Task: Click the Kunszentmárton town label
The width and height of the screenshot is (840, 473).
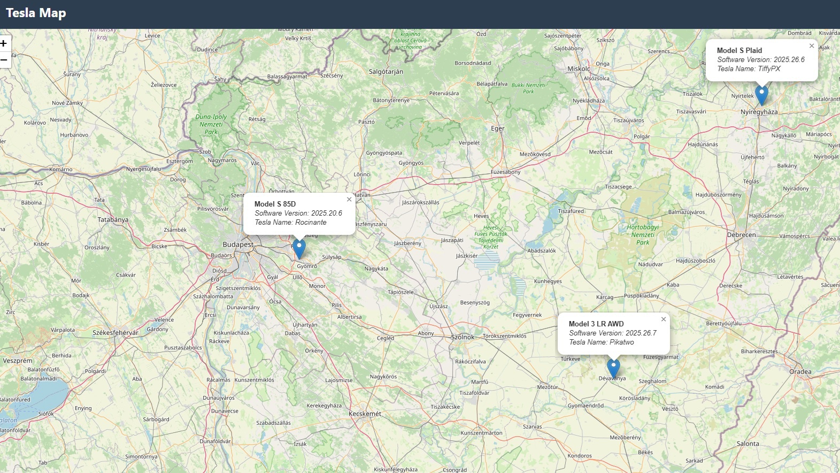Action: 482,433
